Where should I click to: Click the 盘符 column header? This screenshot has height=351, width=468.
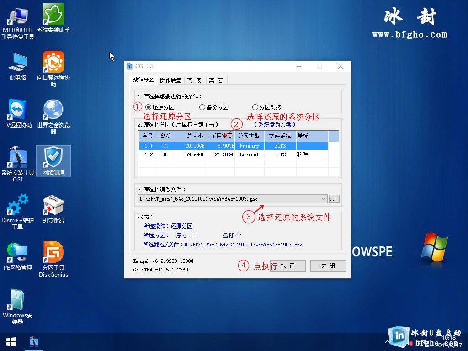point(166,136)
